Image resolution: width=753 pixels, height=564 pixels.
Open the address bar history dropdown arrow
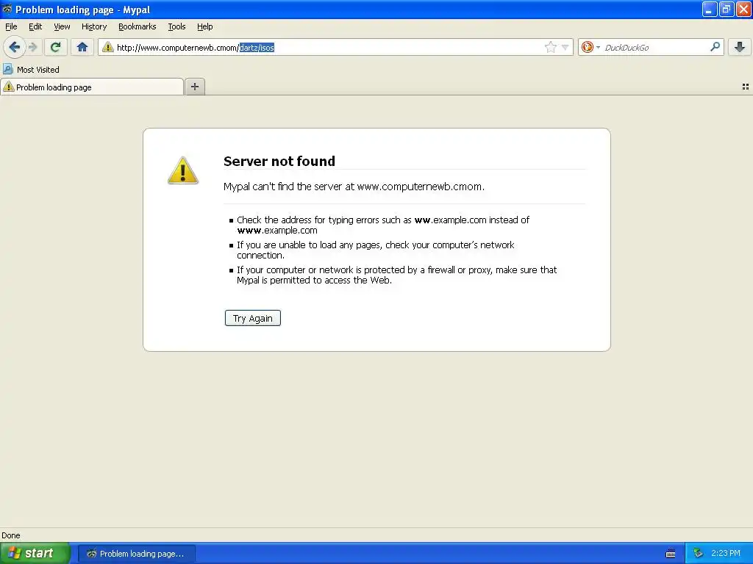(x=565, y=47)
